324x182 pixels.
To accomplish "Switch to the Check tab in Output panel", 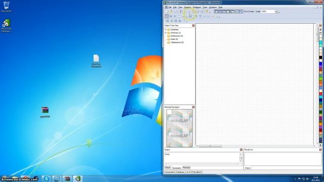I will pyautogui.click(x=168, y=168).
